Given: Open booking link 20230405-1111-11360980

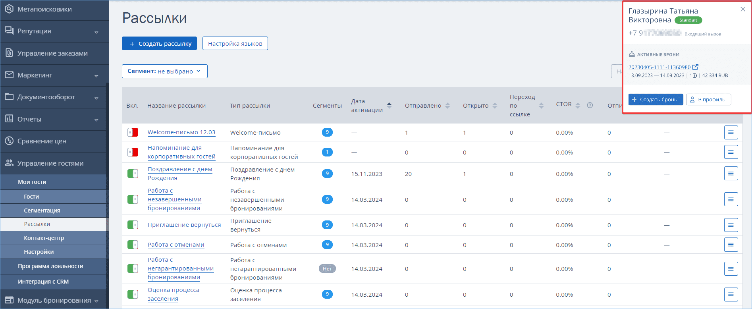Looking at the screenshot, I should click(x=659, y=67).
